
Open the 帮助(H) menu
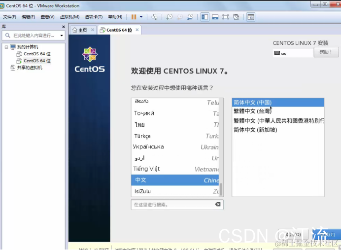click(115, 17)
